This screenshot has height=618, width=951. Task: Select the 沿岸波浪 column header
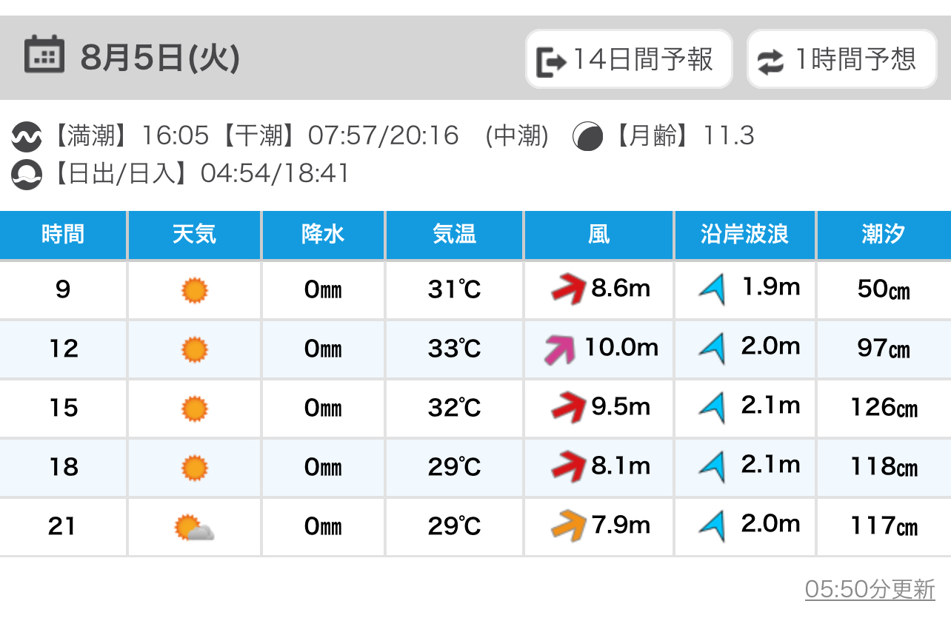pos(744,235)
